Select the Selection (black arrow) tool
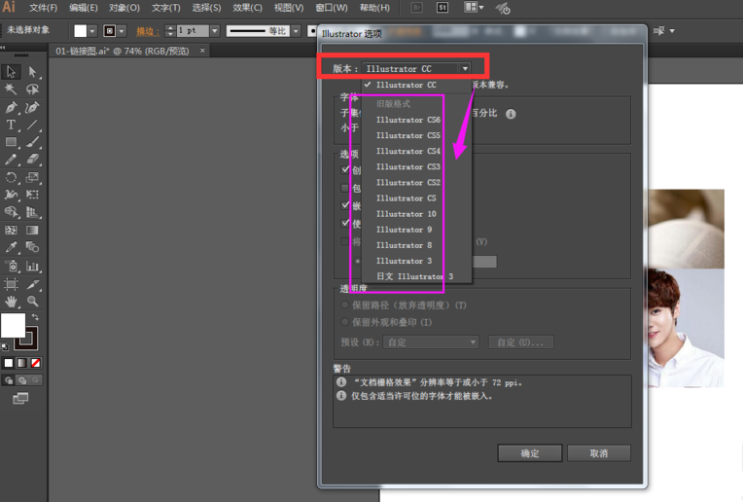Screen dimensions: 743x502 12,72
